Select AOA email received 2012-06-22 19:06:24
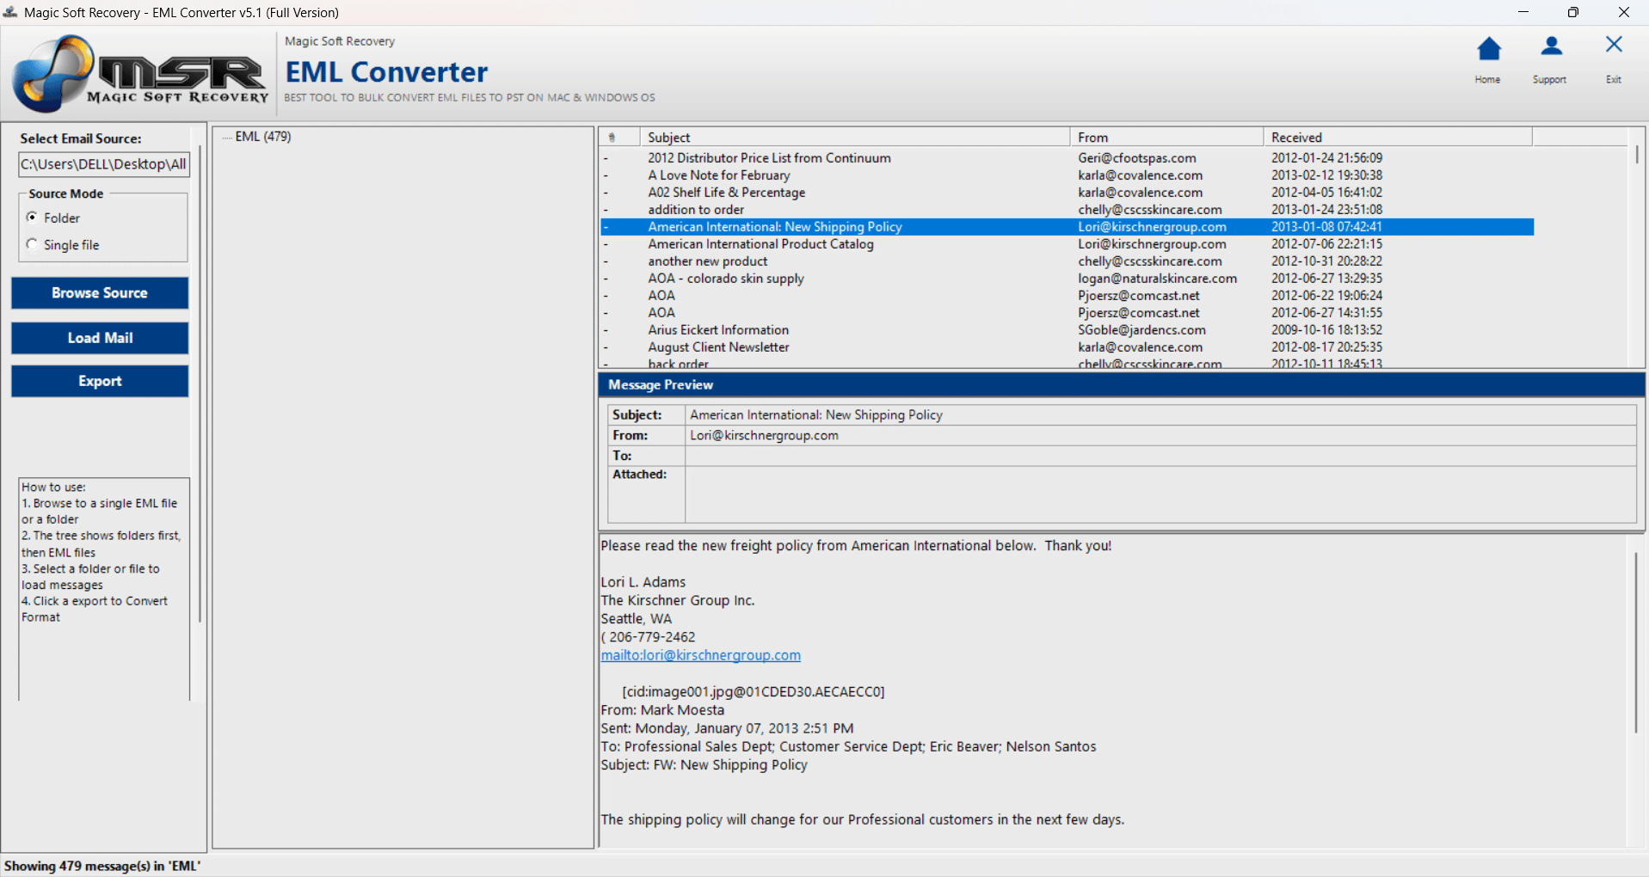1649x877 pixels. 1067,296
